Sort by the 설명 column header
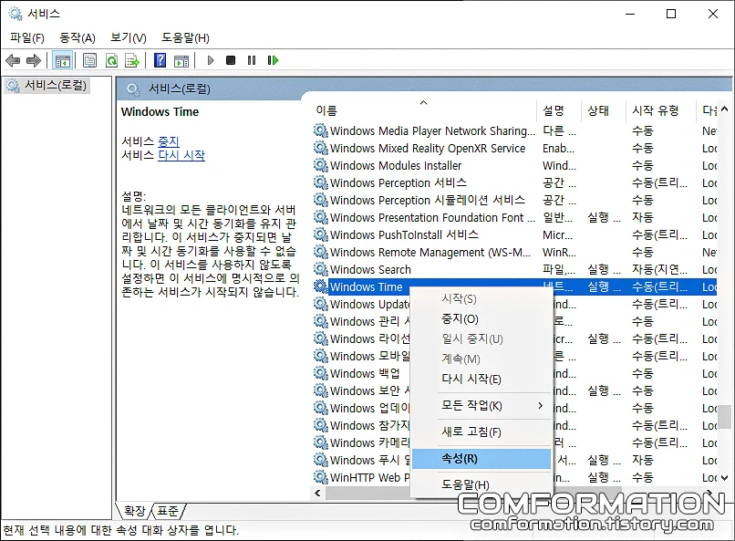The image size is (735, 541). coord(559,110)
